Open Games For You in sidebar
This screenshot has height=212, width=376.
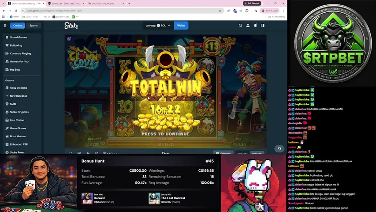pyautogui.click(x=19, y=61)
